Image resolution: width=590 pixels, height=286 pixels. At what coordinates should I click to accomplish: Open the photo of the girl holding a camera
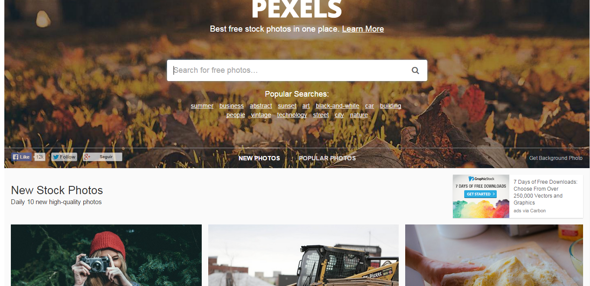click(106, 255)
